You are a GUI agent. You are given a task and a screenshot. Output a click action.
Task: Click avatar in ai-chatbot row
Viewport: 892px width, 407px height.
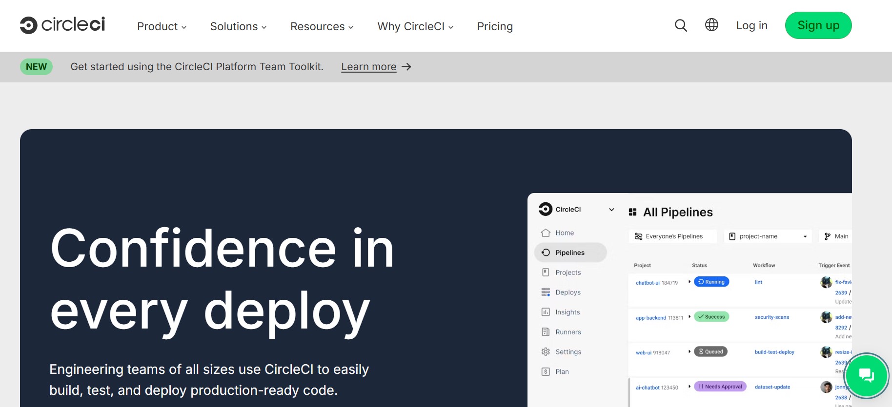[x=826, y=387]
